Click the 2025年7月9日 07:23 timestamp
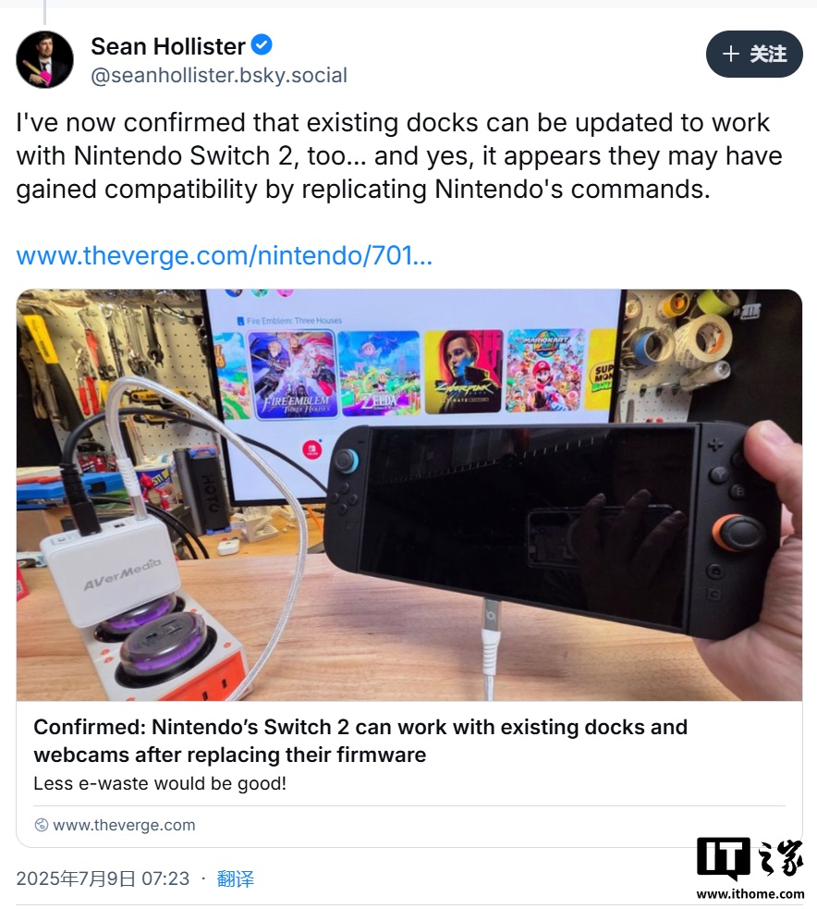The width and height of the screenshot is (817, 909). pyautogui.click(x=103, y=878)
